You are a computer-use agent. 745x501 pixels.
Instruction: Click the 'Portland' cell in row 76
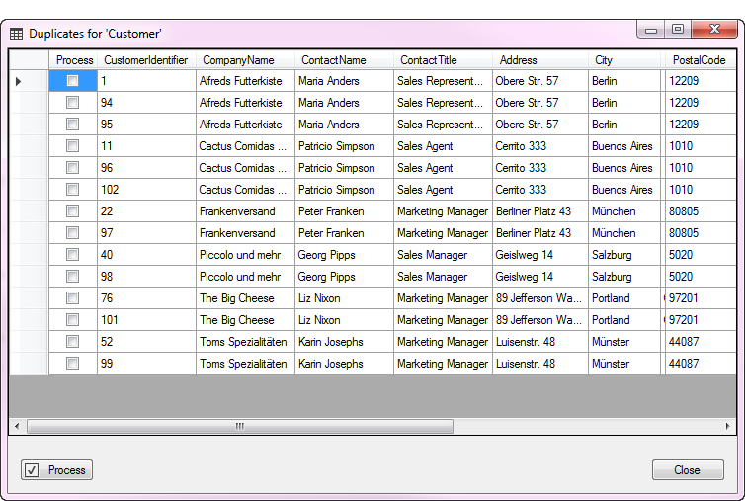click(624, 298)
